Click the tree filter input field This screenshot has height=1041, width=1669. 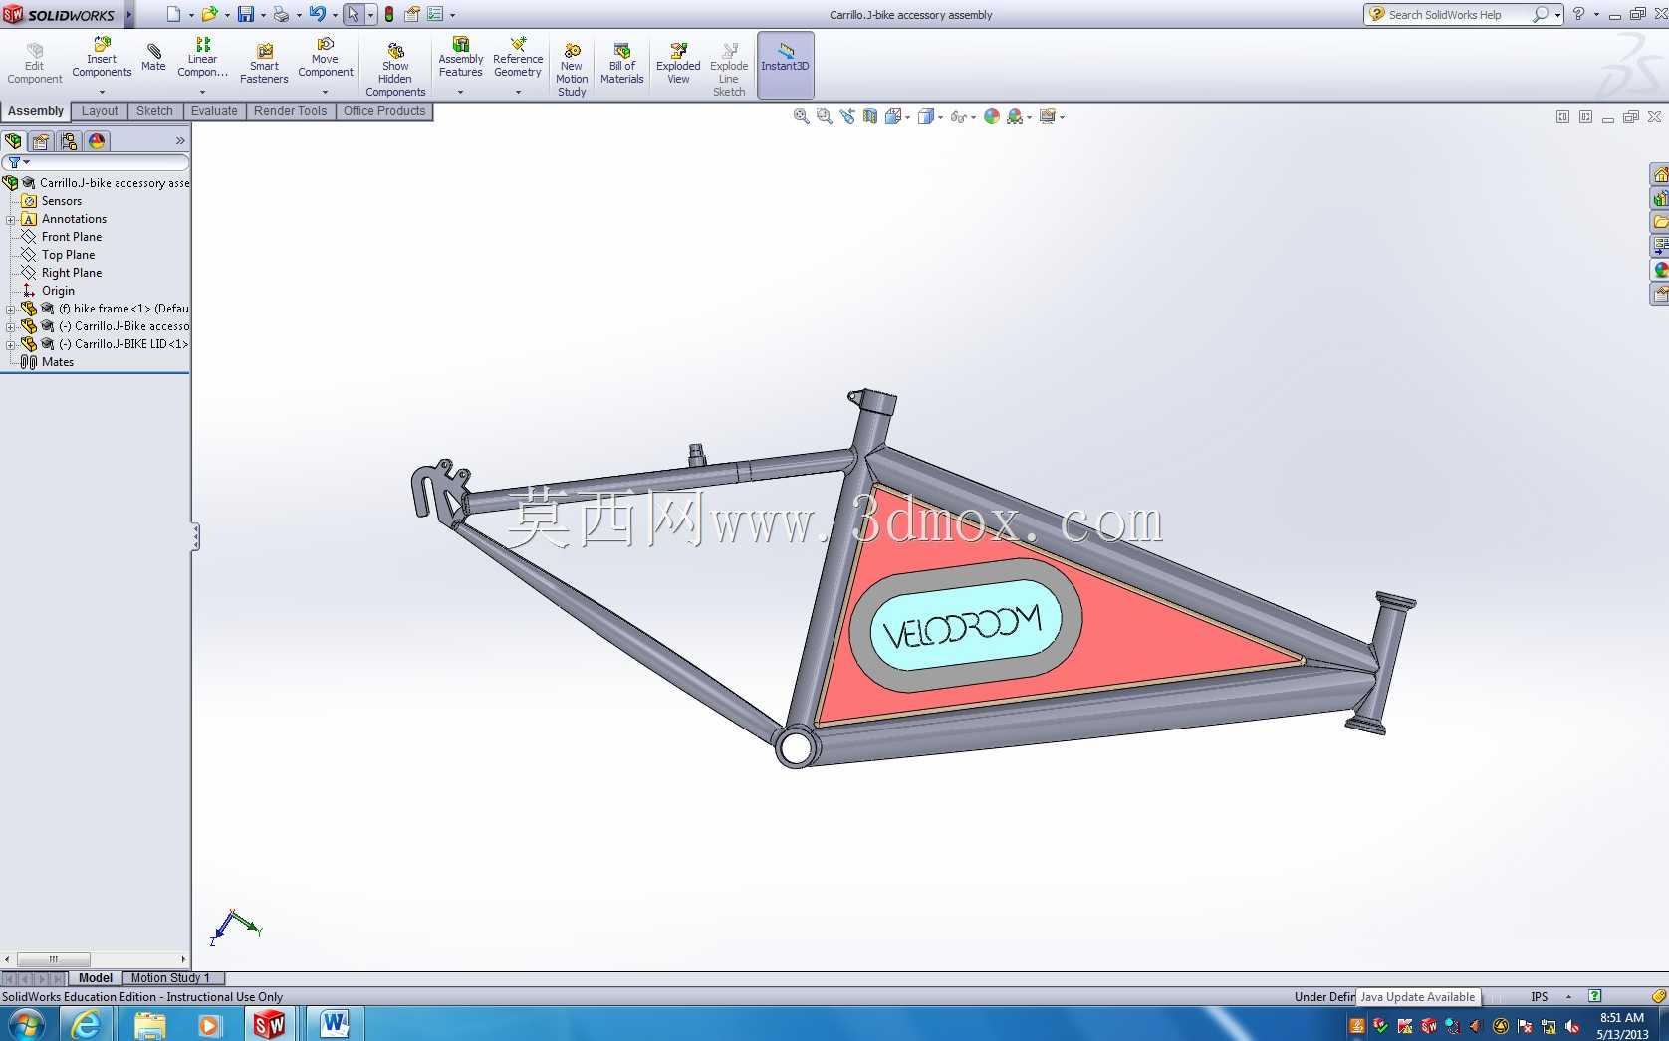pyautogui.click(x=96, y=162)
